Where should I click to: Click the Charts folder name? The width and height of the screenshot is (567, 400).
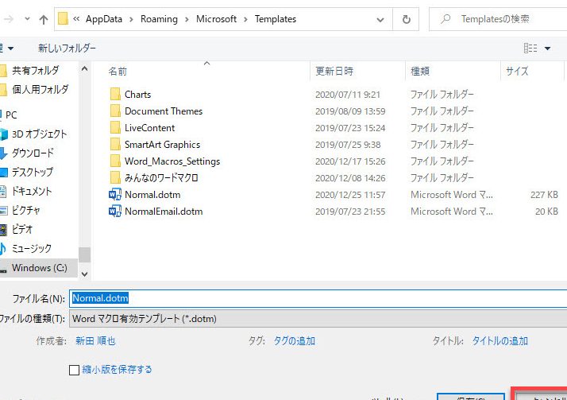137,95
